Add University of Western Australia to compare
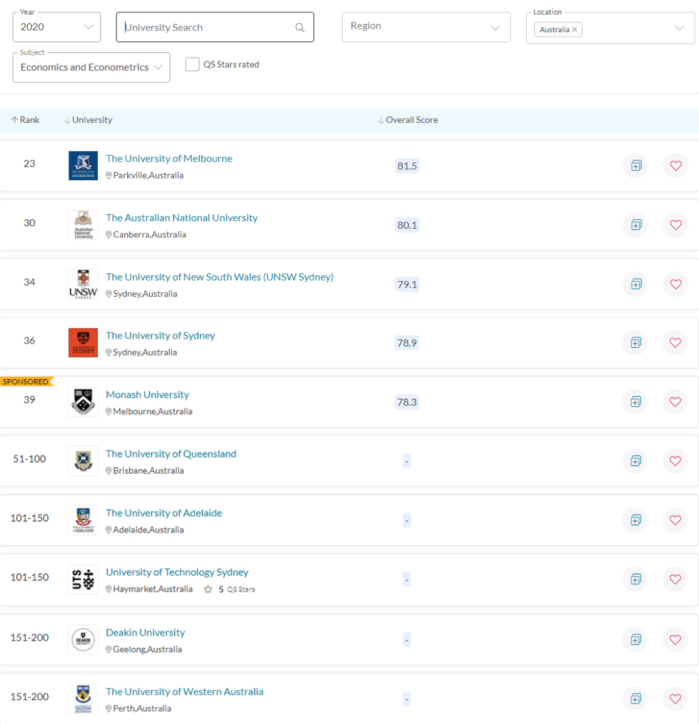The width and height of the screenshot is (699, 724). (636, 699)
